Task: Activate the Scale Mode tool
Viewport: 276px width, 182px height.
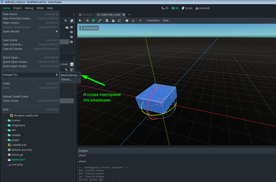Action: (x=100, y=20)
